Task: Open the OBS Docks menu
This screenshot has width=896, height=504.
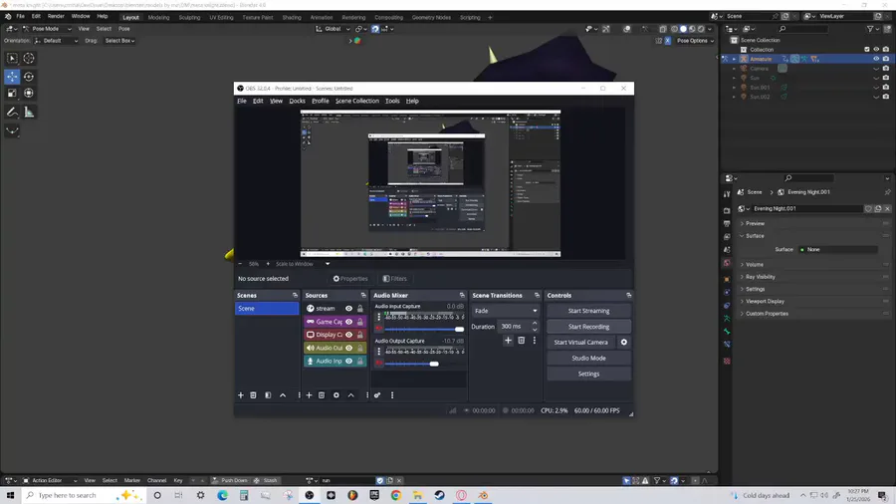Action: point(297,102)
